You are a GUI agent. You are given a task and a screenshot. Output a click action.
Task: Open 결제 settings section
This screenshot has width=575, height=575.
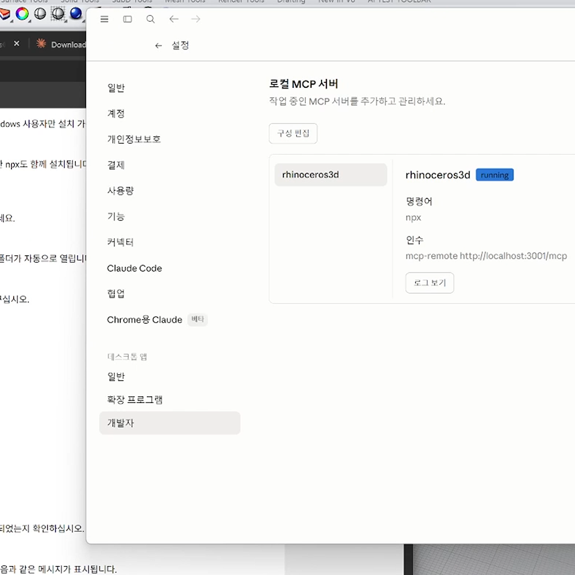click(116, 165)
